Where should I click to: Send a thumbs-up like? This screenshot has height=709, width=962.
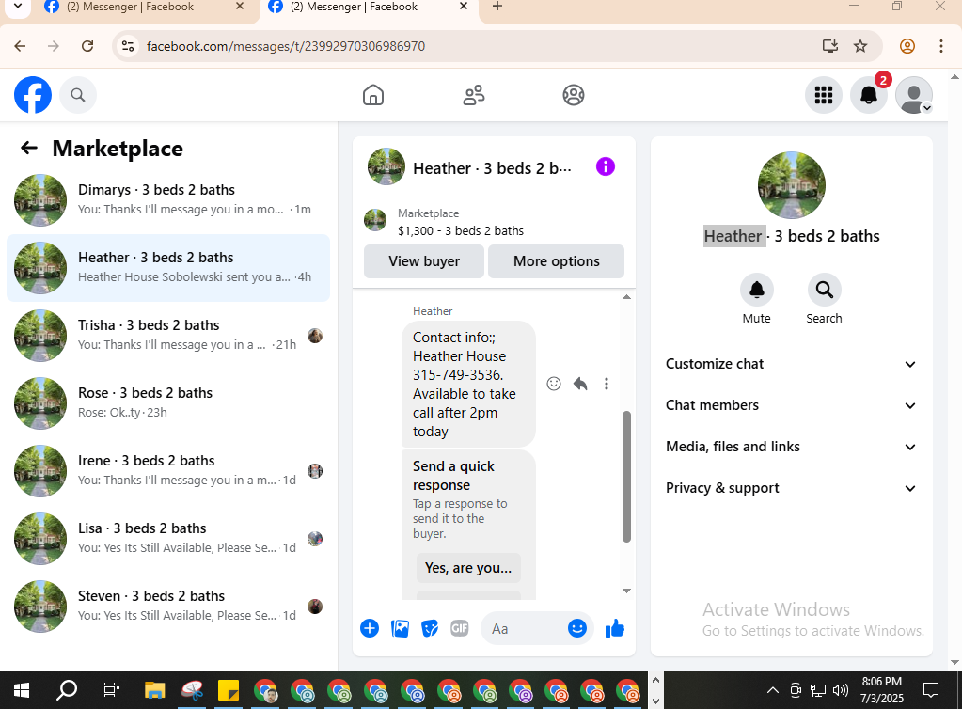[x=615, y=628]
